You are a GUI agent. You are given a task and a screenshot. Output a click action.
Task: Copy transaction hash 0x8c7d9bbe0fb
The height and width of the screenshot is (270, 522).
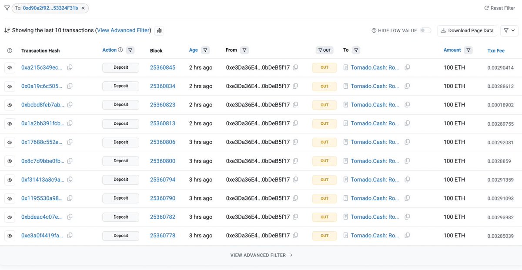[x=70, y=161]
